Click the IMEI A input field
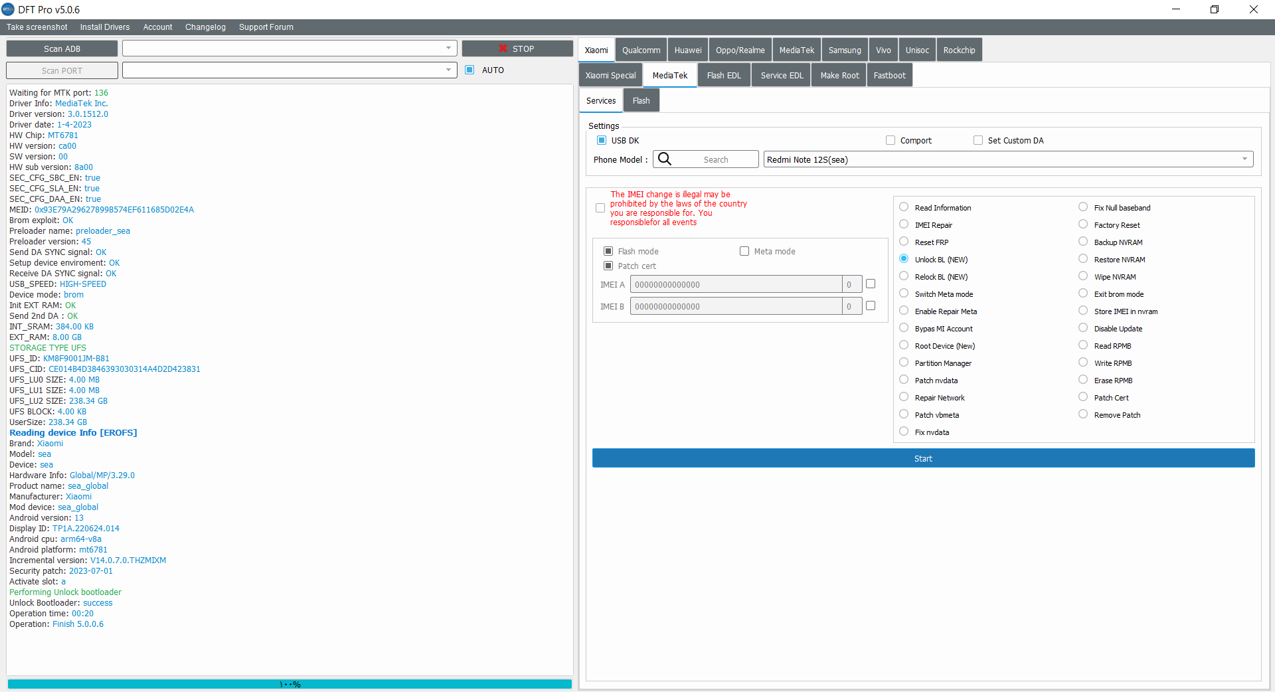 (736, 284)
